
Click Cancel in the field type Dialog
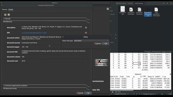click(x=98, y=44)
